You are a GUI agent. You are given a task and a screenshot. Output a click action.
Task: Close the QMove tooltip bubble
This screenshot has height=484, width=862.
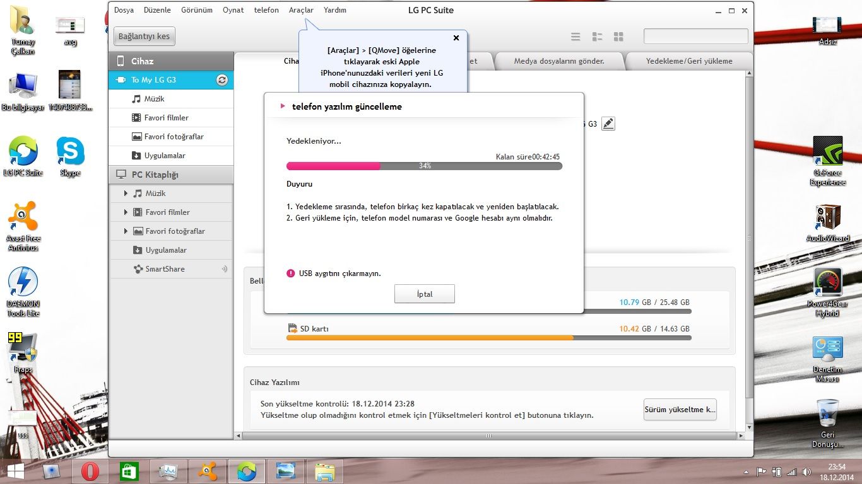tap(456, 38)
